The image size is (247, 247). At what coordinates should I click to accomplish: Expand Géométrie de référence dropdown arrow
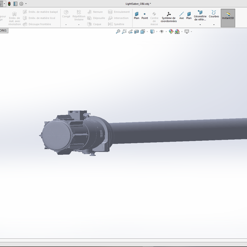click(200, 25)
